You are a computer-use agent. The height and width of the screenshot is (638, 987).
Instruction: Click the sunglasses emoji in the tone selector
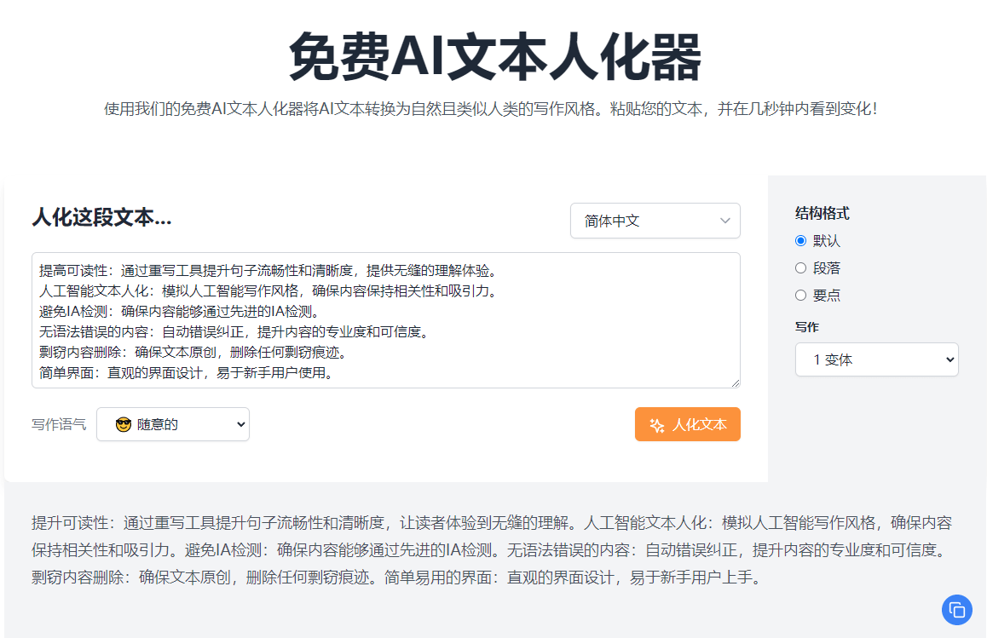point(124,424)
